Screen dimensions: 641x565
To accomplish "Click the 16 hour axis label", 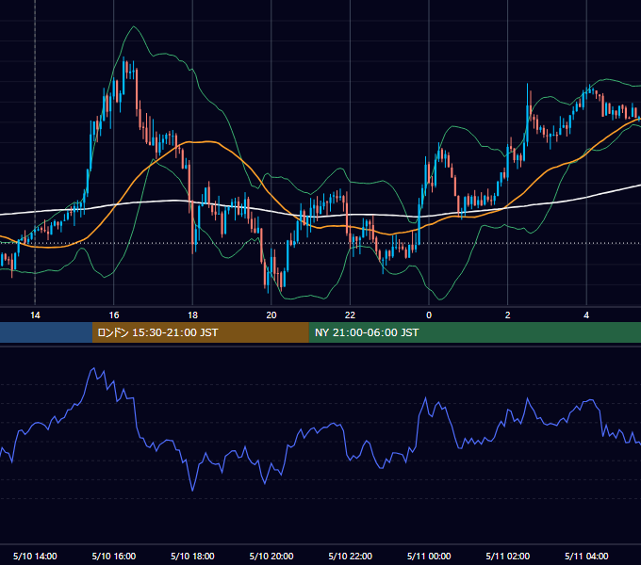I will [x=114, y=315].
